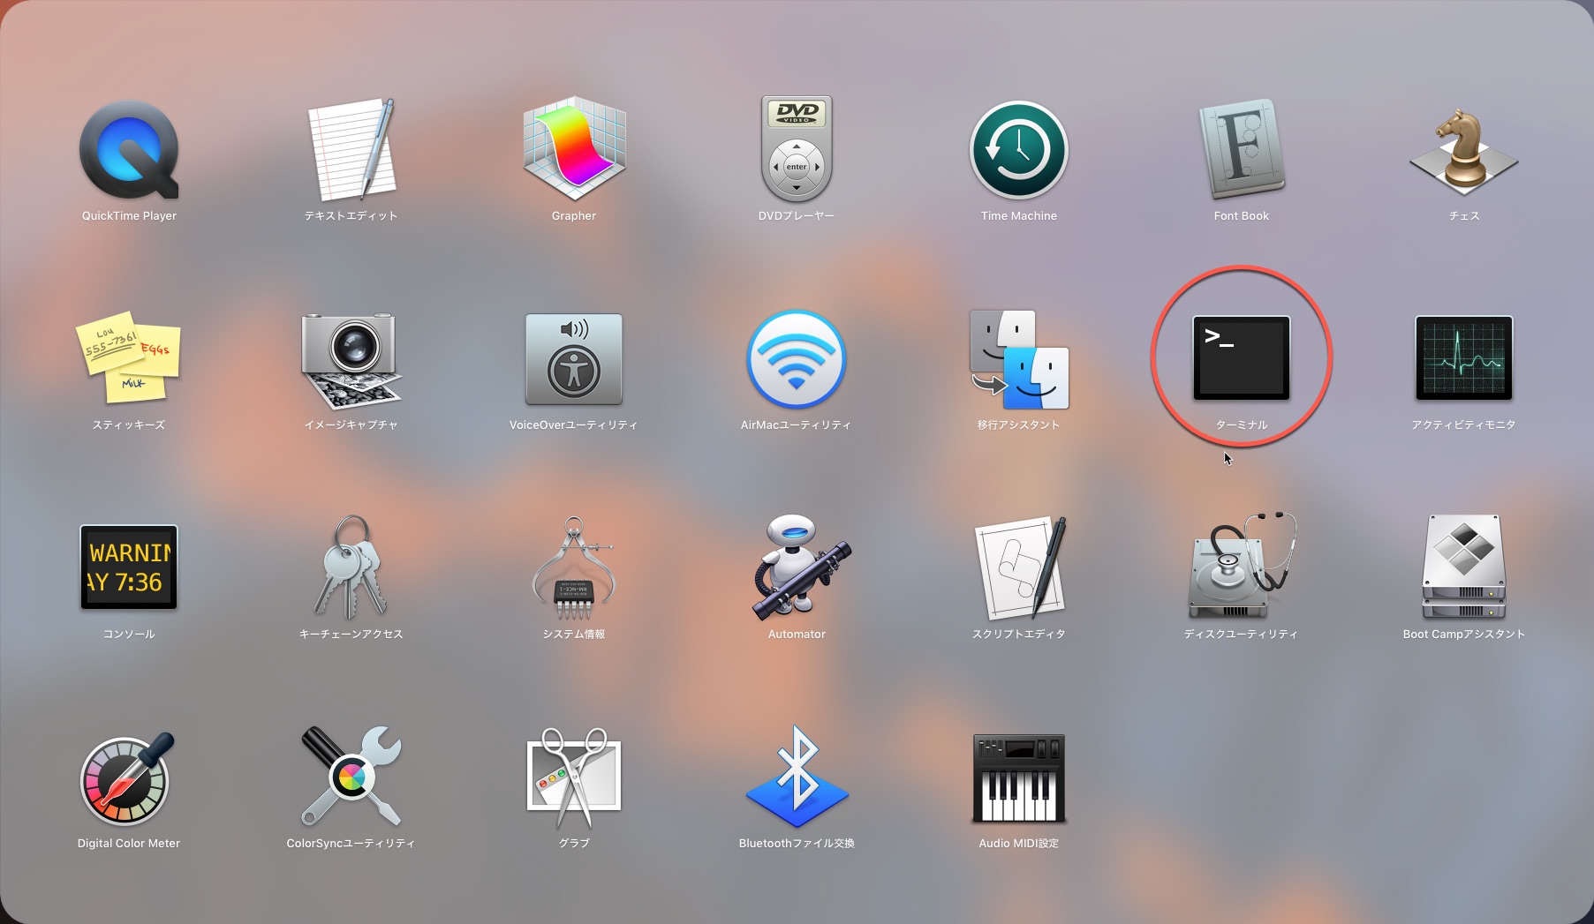The height and width of the screenshot is (924, 1594).
Task: Launch テキストエディット (TextEdit) app
Action: 351,149
